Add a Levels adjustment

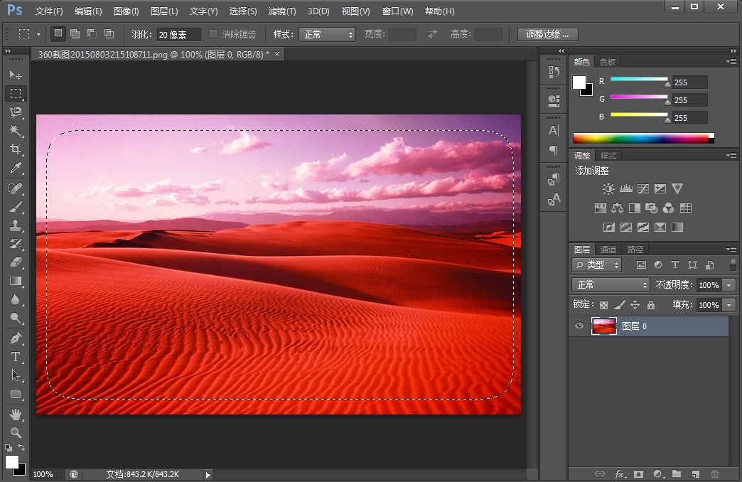[626, 189]
